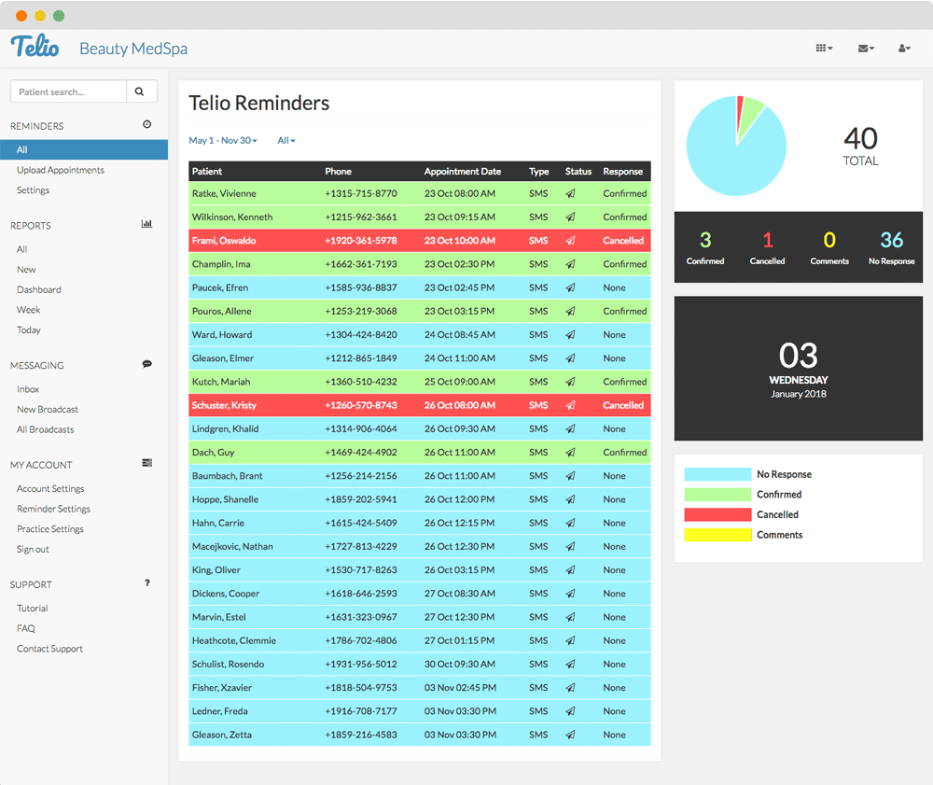Screen dimensions: 933x785
Task: Click send status icon for Champlin, Ima
Action: [x=570, y=264]
